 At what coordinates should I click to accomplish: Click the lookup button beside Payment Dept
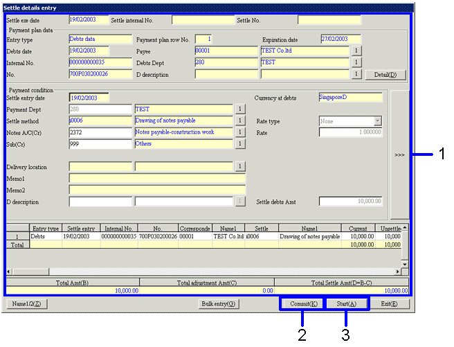click(x=241, y=109)
